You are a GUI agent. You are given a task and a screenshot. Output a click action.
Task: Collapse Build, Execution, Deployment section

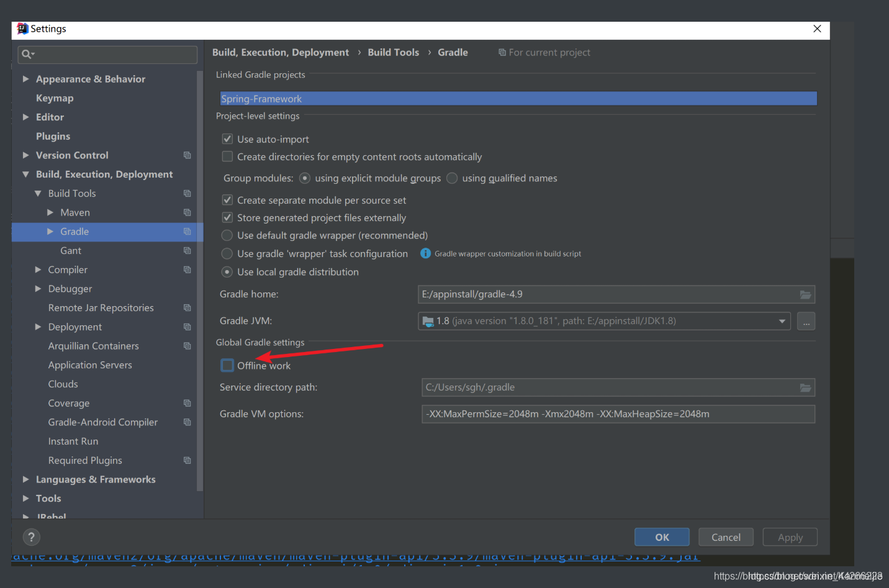pos(26,174)
